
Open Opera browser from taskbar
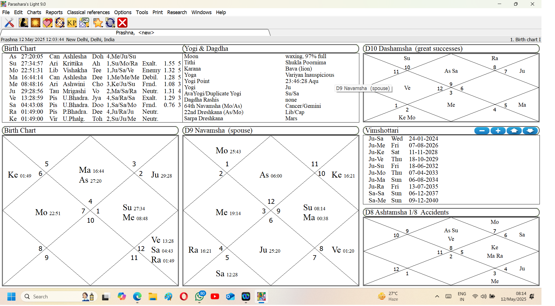[184, 297]
